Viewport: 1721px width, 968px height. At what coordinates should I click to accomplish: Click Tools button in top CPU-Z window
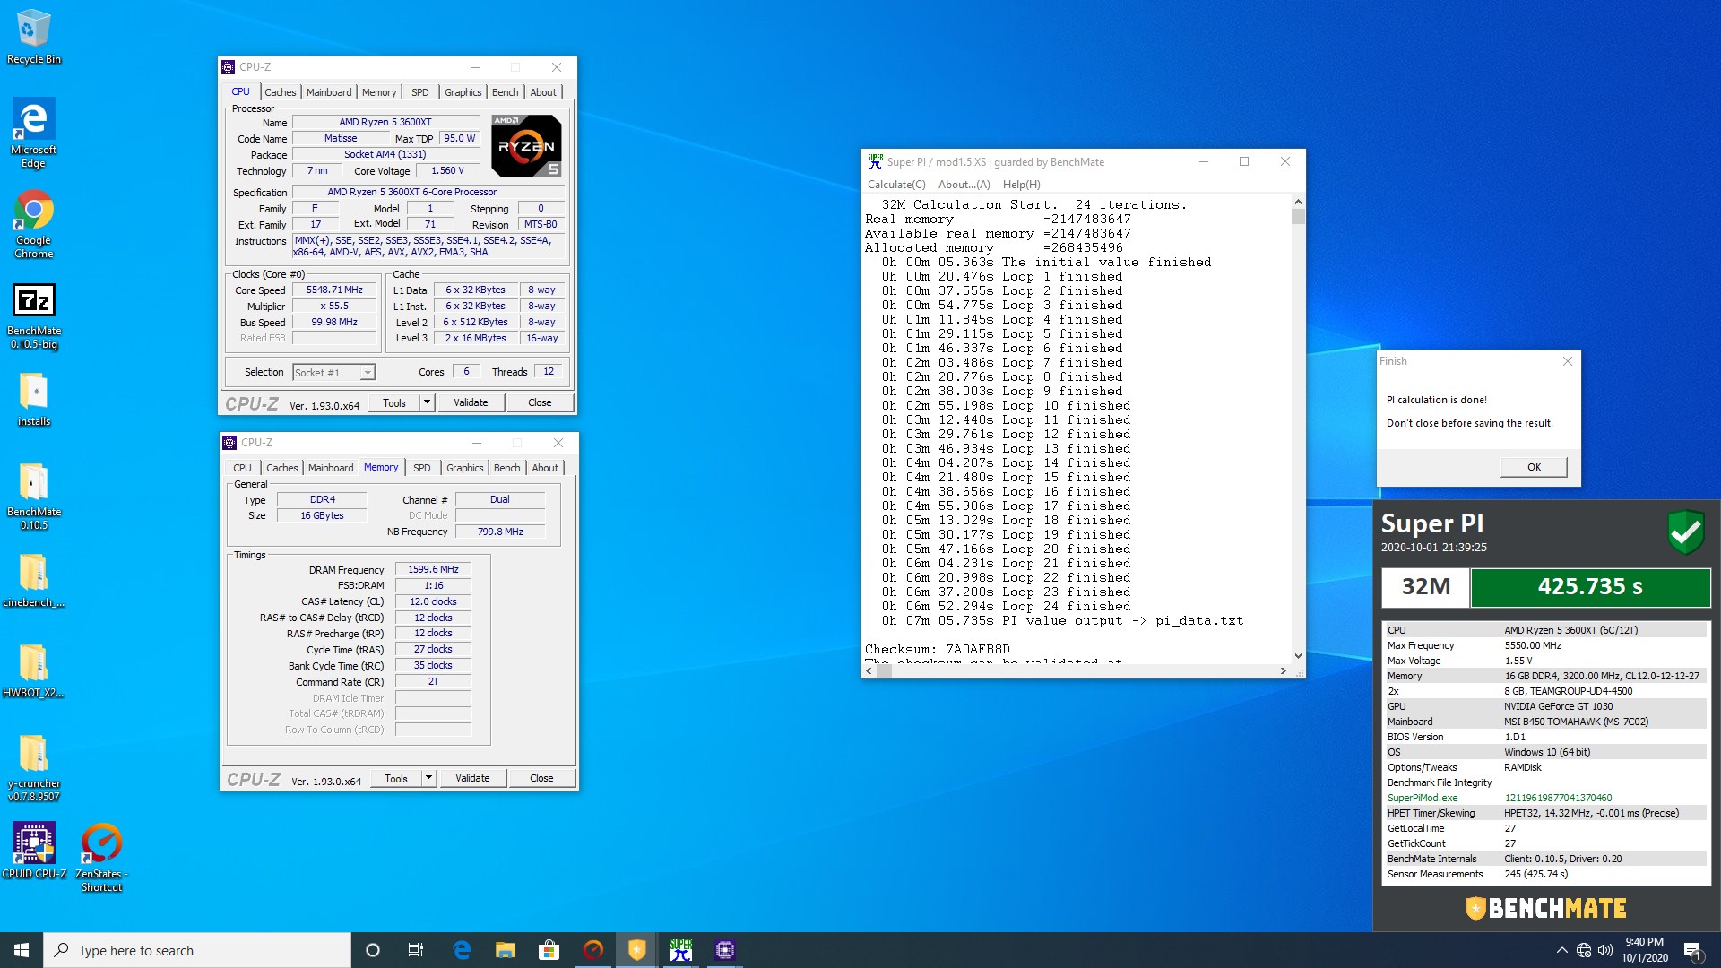394,402
